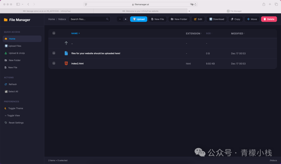The height and width of the screenshot is (164, 281).
Task: Click the '2 items • 0 selected' status text
Action: [x=58, y=160]
